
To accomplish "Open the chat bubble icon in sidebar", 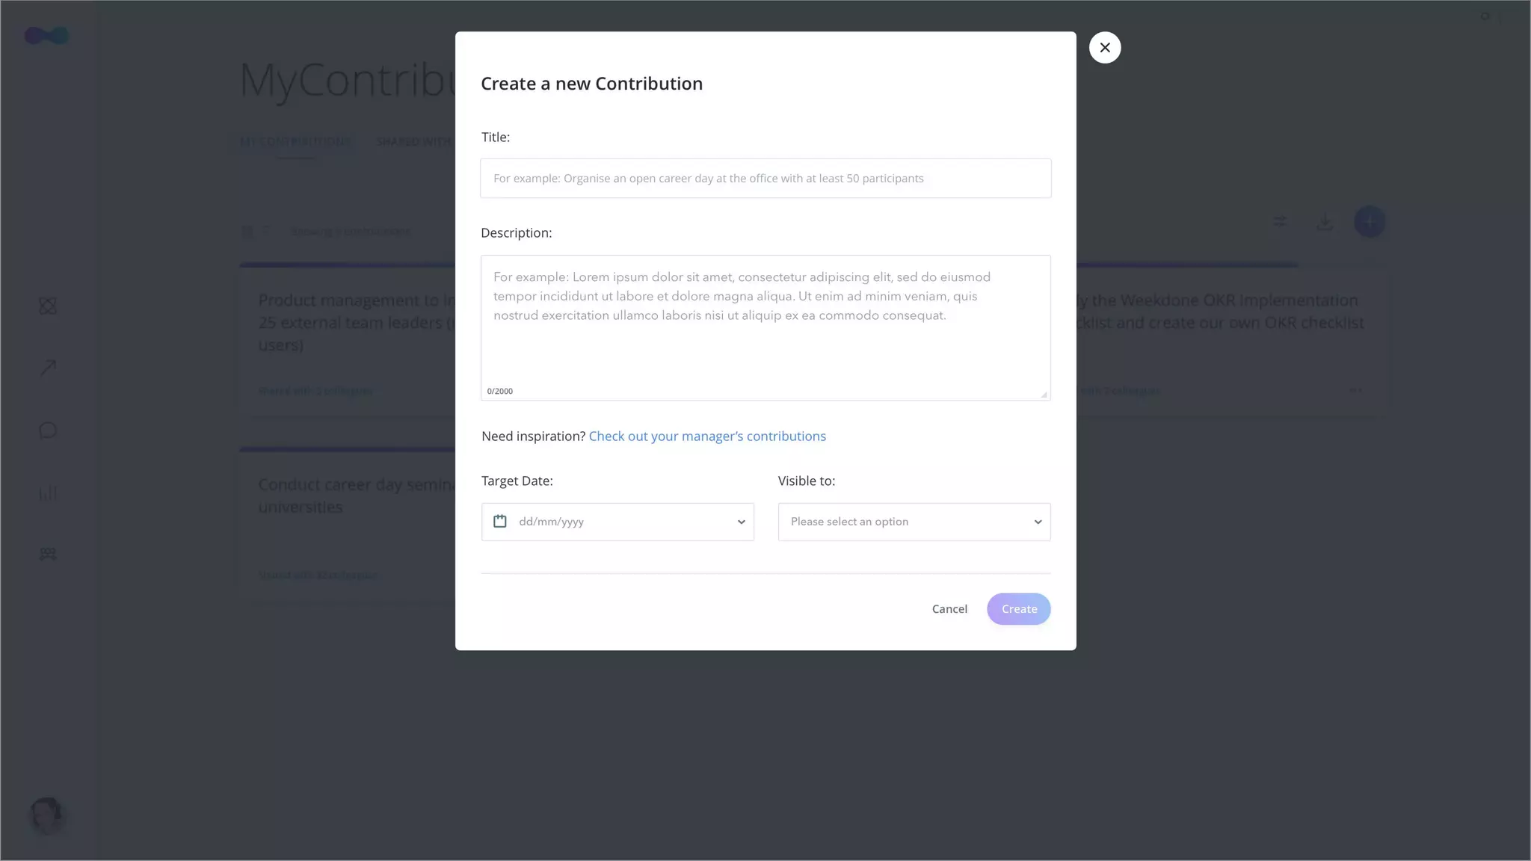I will (x=48, y=430).
